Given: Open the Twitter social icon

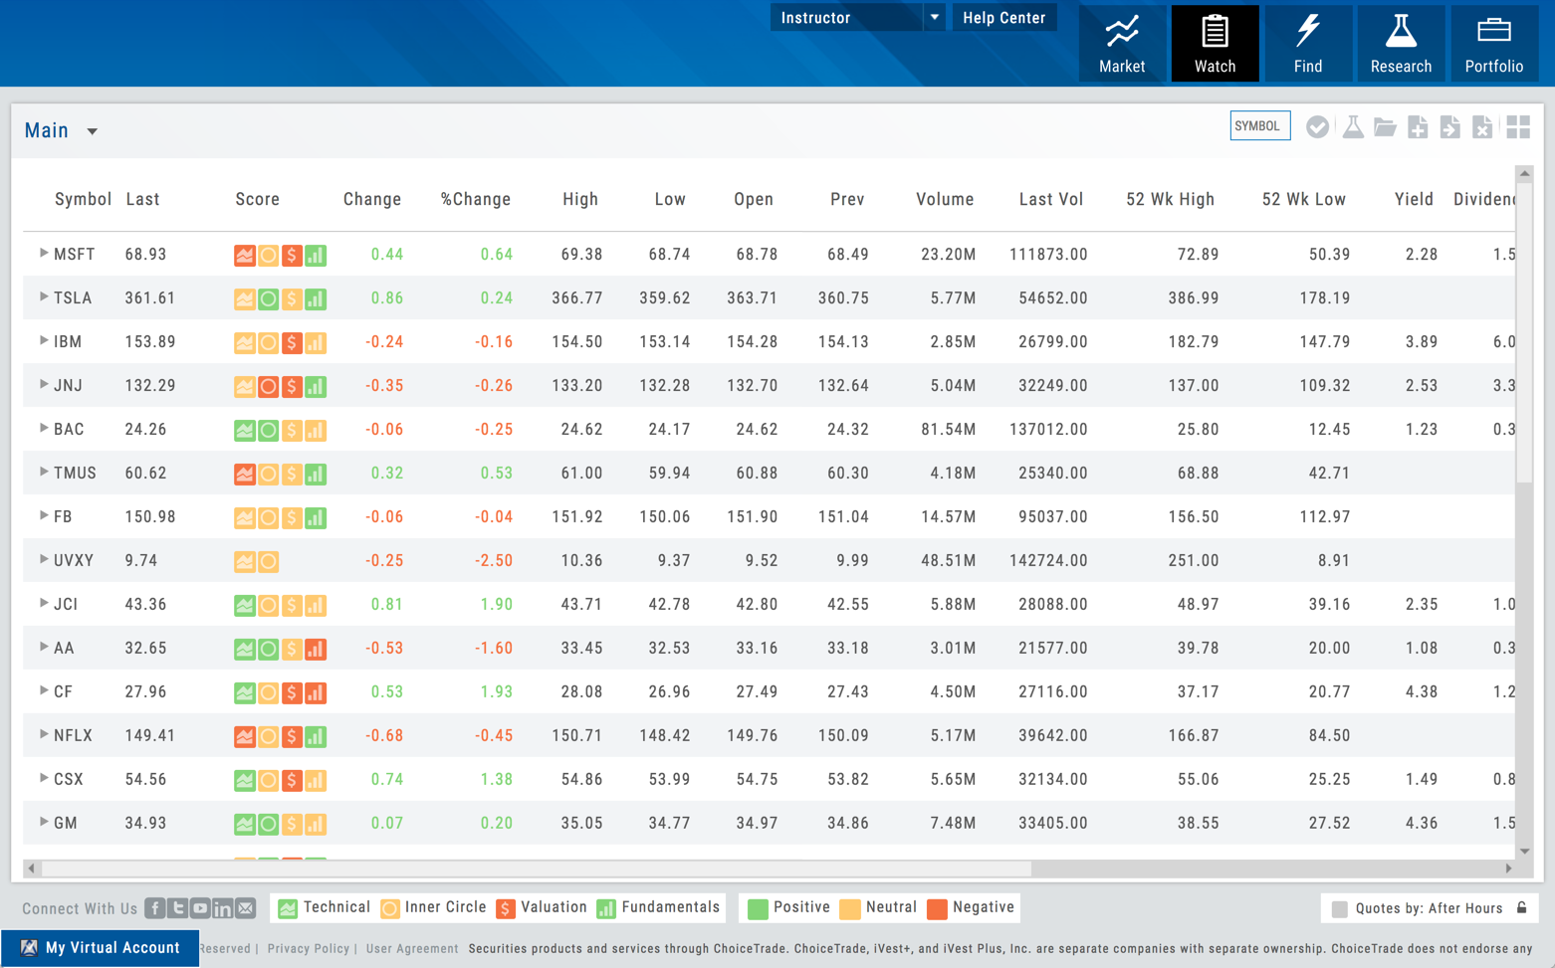Looking at the screenshot, I should pyautogui.click(x=178, y=908).
